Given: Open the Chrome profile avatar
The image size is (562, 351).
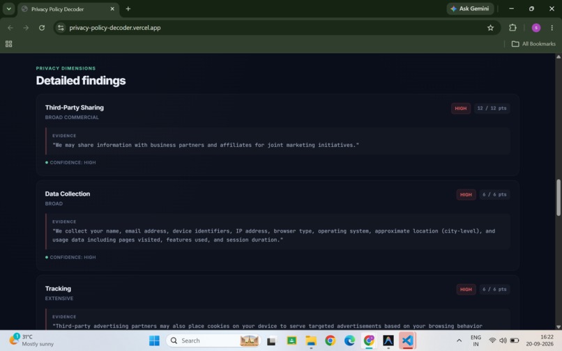Looking at the screenshot, I should click(536, 28).
